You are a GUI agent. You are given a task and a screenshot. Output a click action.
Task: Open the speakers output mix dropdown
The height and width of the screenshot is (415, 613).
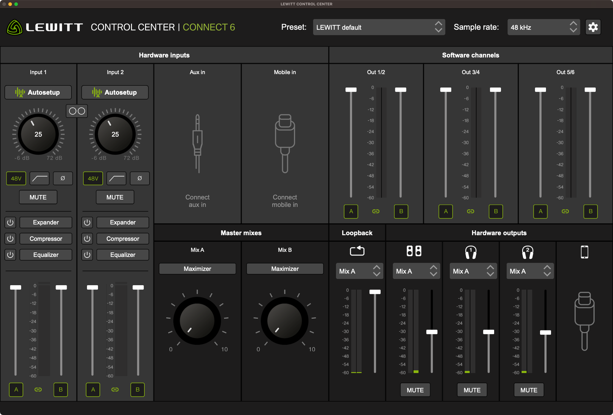(x=416, y=271)
